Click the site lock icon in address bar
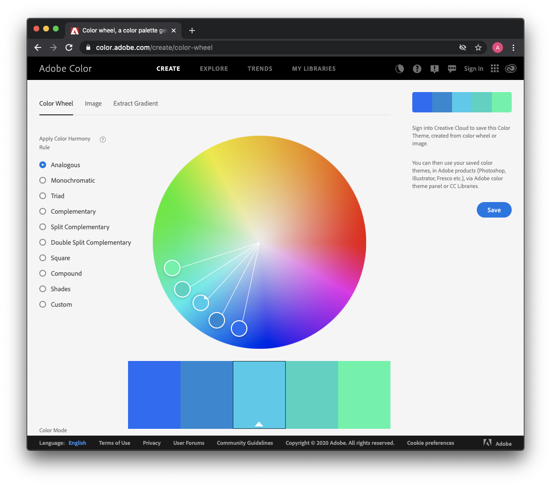551x486 pixels. (x=88, y=47)
